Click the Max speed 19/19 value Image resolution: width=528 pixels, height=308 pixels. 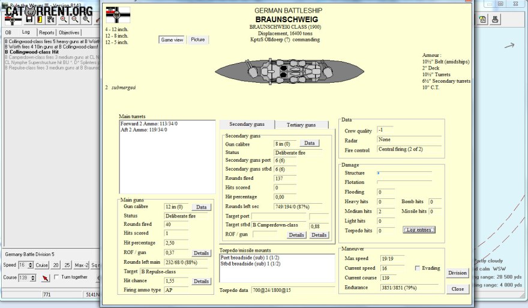pyautogui.click(x=392, y=259)
